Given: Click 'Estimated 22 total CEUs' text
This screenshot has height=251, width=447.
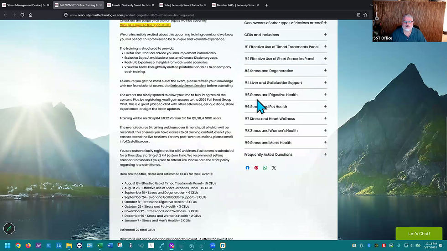Looking at the screenshot, I should tap(137, 230).
